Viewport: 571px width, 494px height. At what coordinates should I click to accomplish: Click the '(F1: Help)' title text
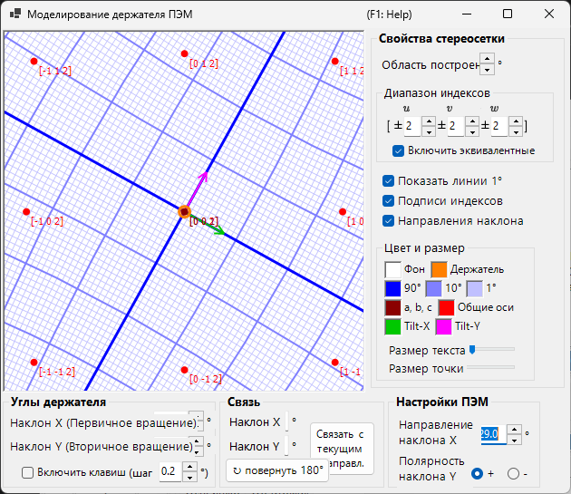[390, 15]
